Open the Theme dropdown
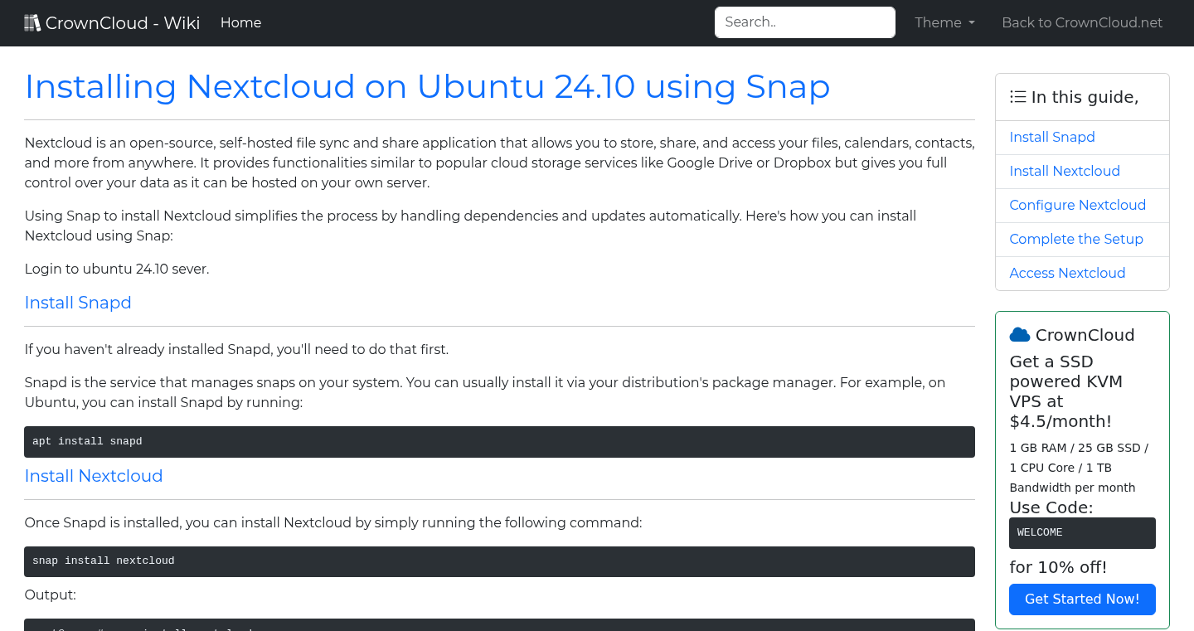1194x631 pixels. point(944,22)
